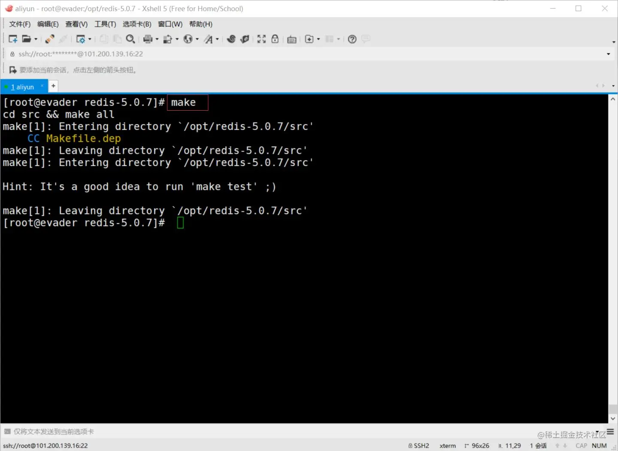Image resolution: width=618 pixels, height=451 pixels.
Task: Click the compose bar send-mode icon
Action: click(7, 431)
